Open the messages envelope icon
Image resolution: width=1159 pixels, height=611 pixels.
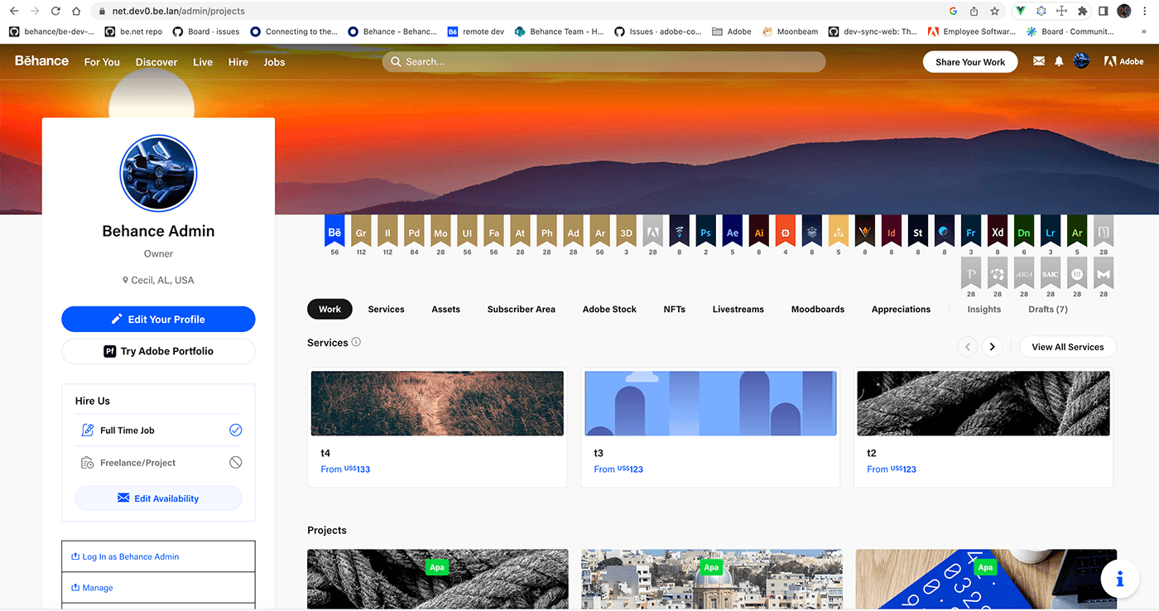tap(1039, 61)
